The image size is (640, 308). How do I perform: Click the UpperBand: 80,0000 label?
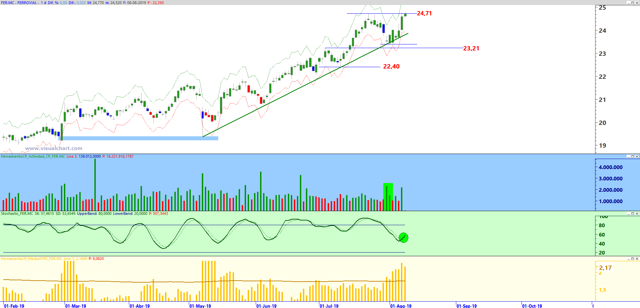(94, 213)
